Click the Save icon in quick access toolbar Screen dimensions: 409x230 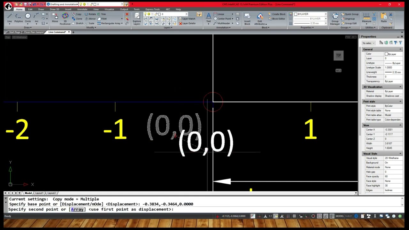26,4
